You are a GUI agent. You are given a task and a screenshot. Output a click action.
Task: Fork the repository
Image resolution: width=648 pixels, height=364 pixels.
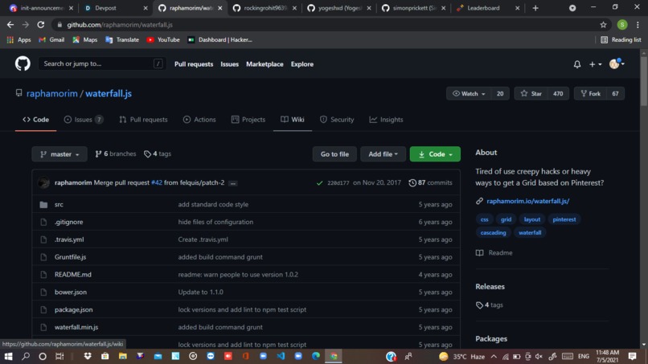tap(590, 94)
